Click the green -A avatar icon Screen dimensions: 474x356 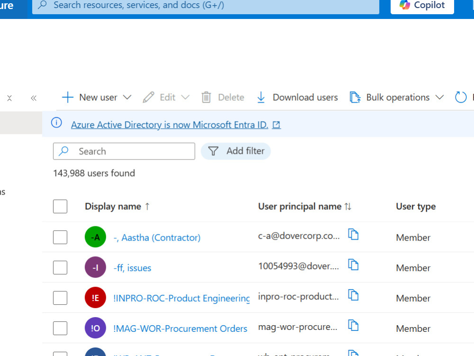[x=96, y=237]
